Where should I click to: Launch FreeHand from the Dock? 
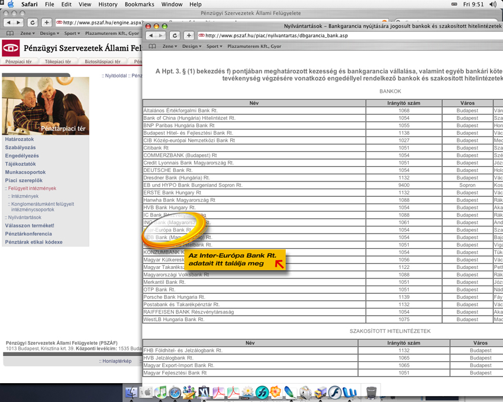coord(262,392)
